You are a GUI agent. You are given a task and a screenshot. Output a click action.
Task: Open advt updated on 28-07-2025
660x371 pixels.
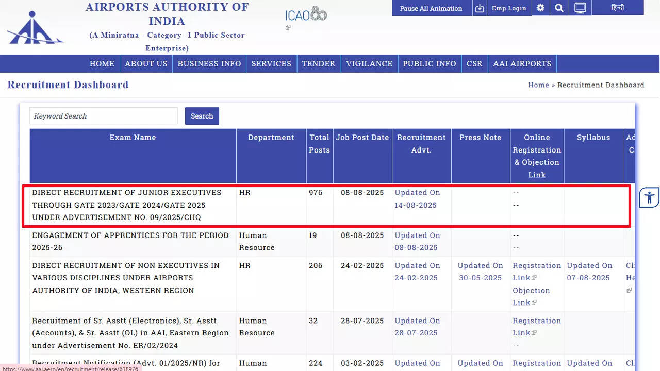[417, 327]
